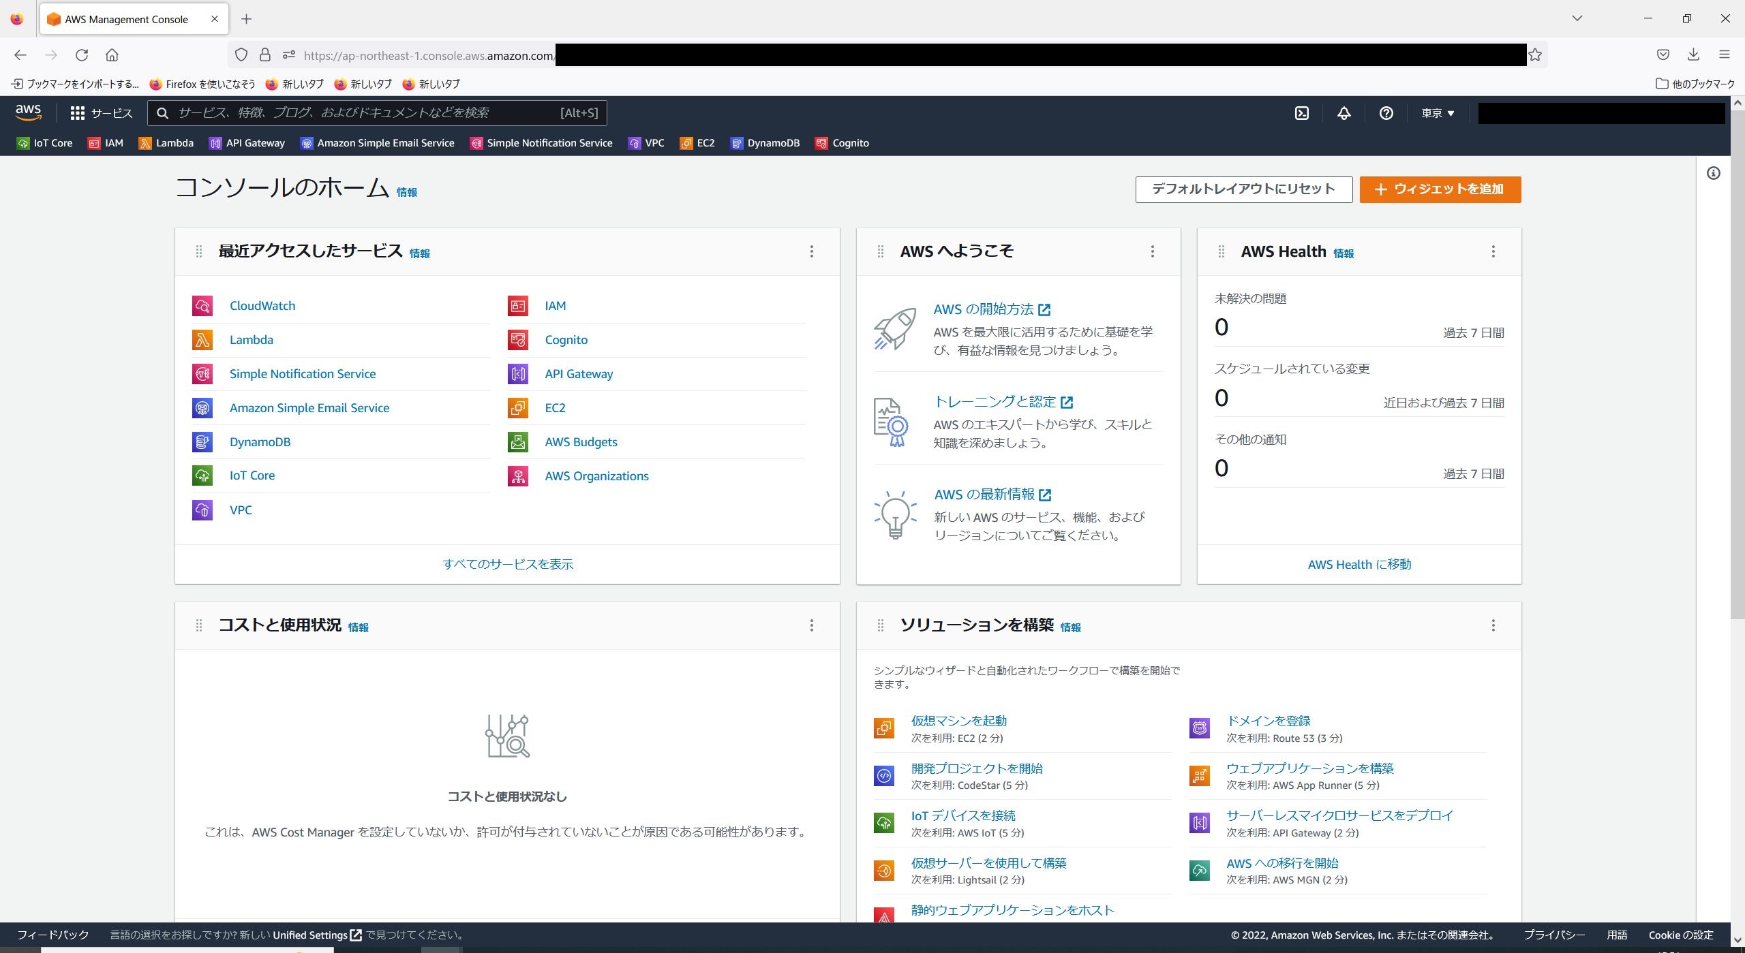Open options menu of 最近アクセスしたサービス widget
The height and width of the screenshot is (953, 1745).
[811, 251]
